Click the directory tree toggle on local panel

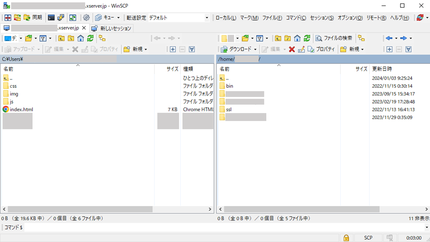coord(103,38)
